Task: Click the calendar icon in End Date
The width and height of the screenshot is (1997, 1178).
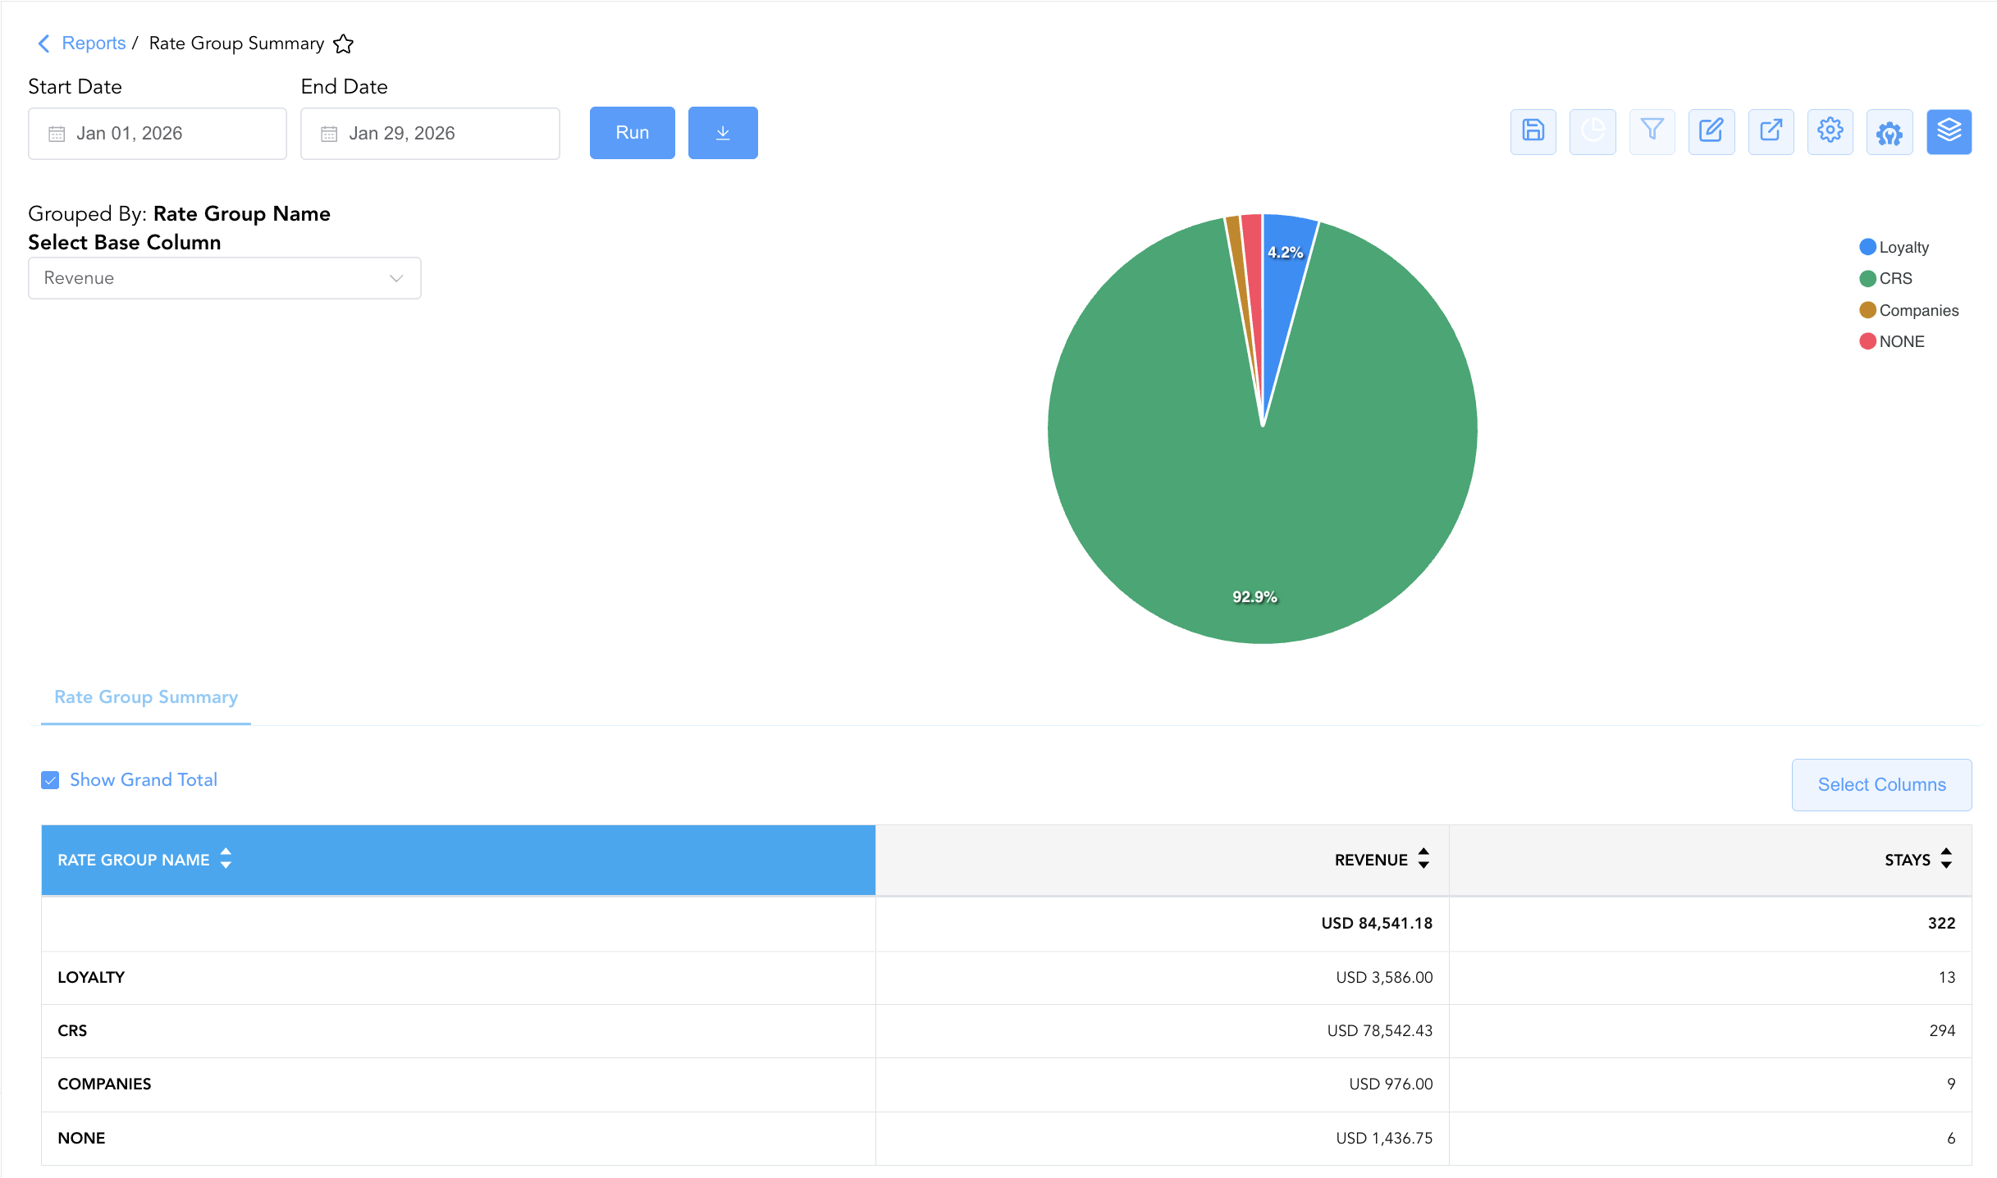Action: click(x=329, y=134)
